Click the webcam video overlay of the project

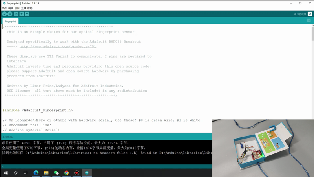tap(263, 148)
